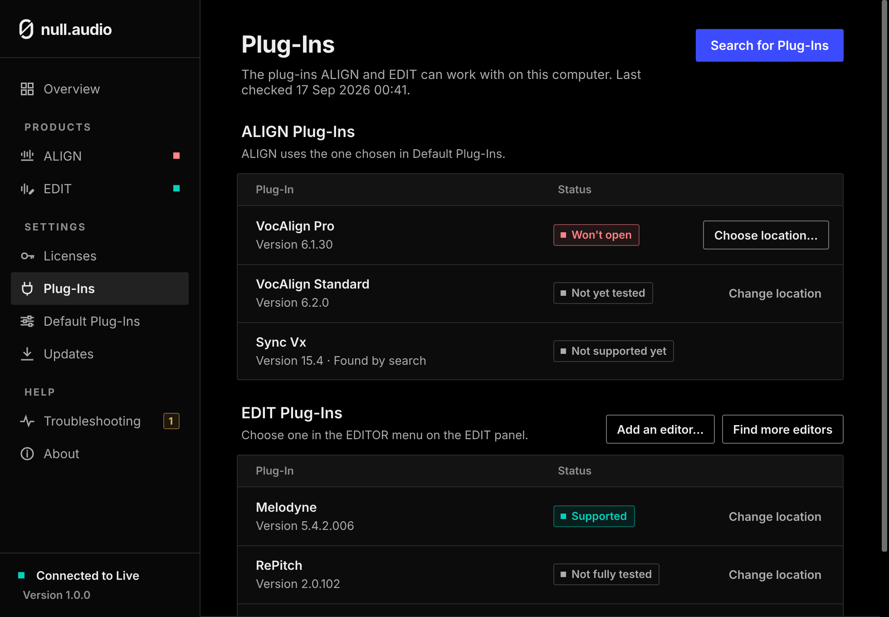Click the red status dot beside ALIGN
889x617 pixels.
(x=176, y=156)
